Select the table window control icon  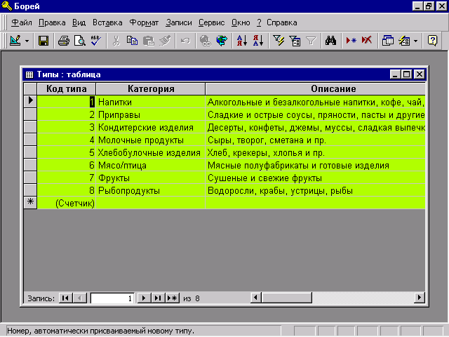29,74
